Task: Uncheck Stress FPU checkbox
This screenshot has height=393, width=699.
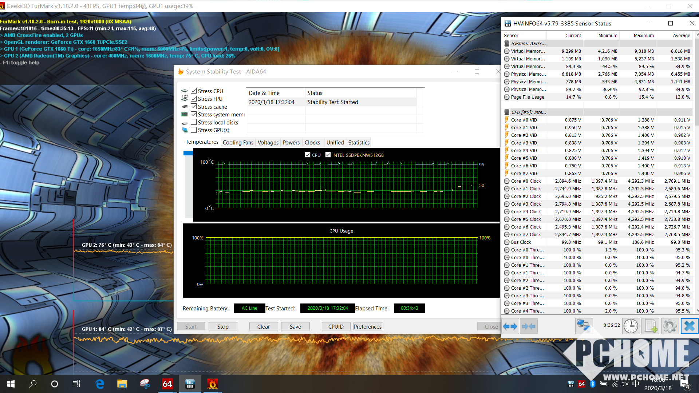Action: tap(194, 99)
